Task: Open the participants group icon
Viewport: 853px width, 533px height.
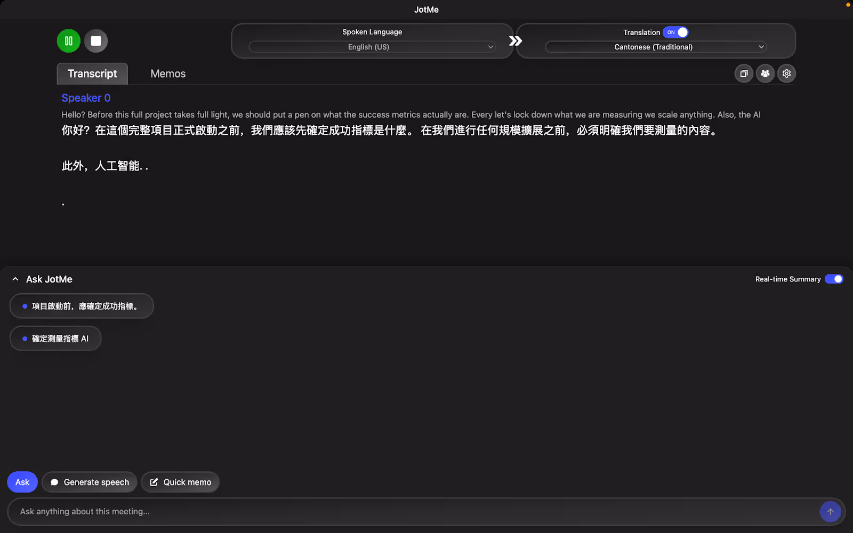Action: 765,74
